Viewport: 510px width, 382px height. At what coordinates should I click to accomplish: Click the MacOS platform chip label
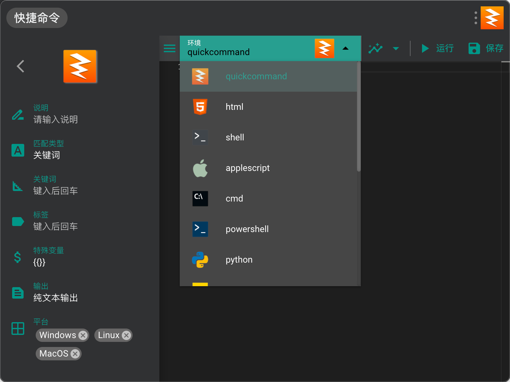(54, 354)
